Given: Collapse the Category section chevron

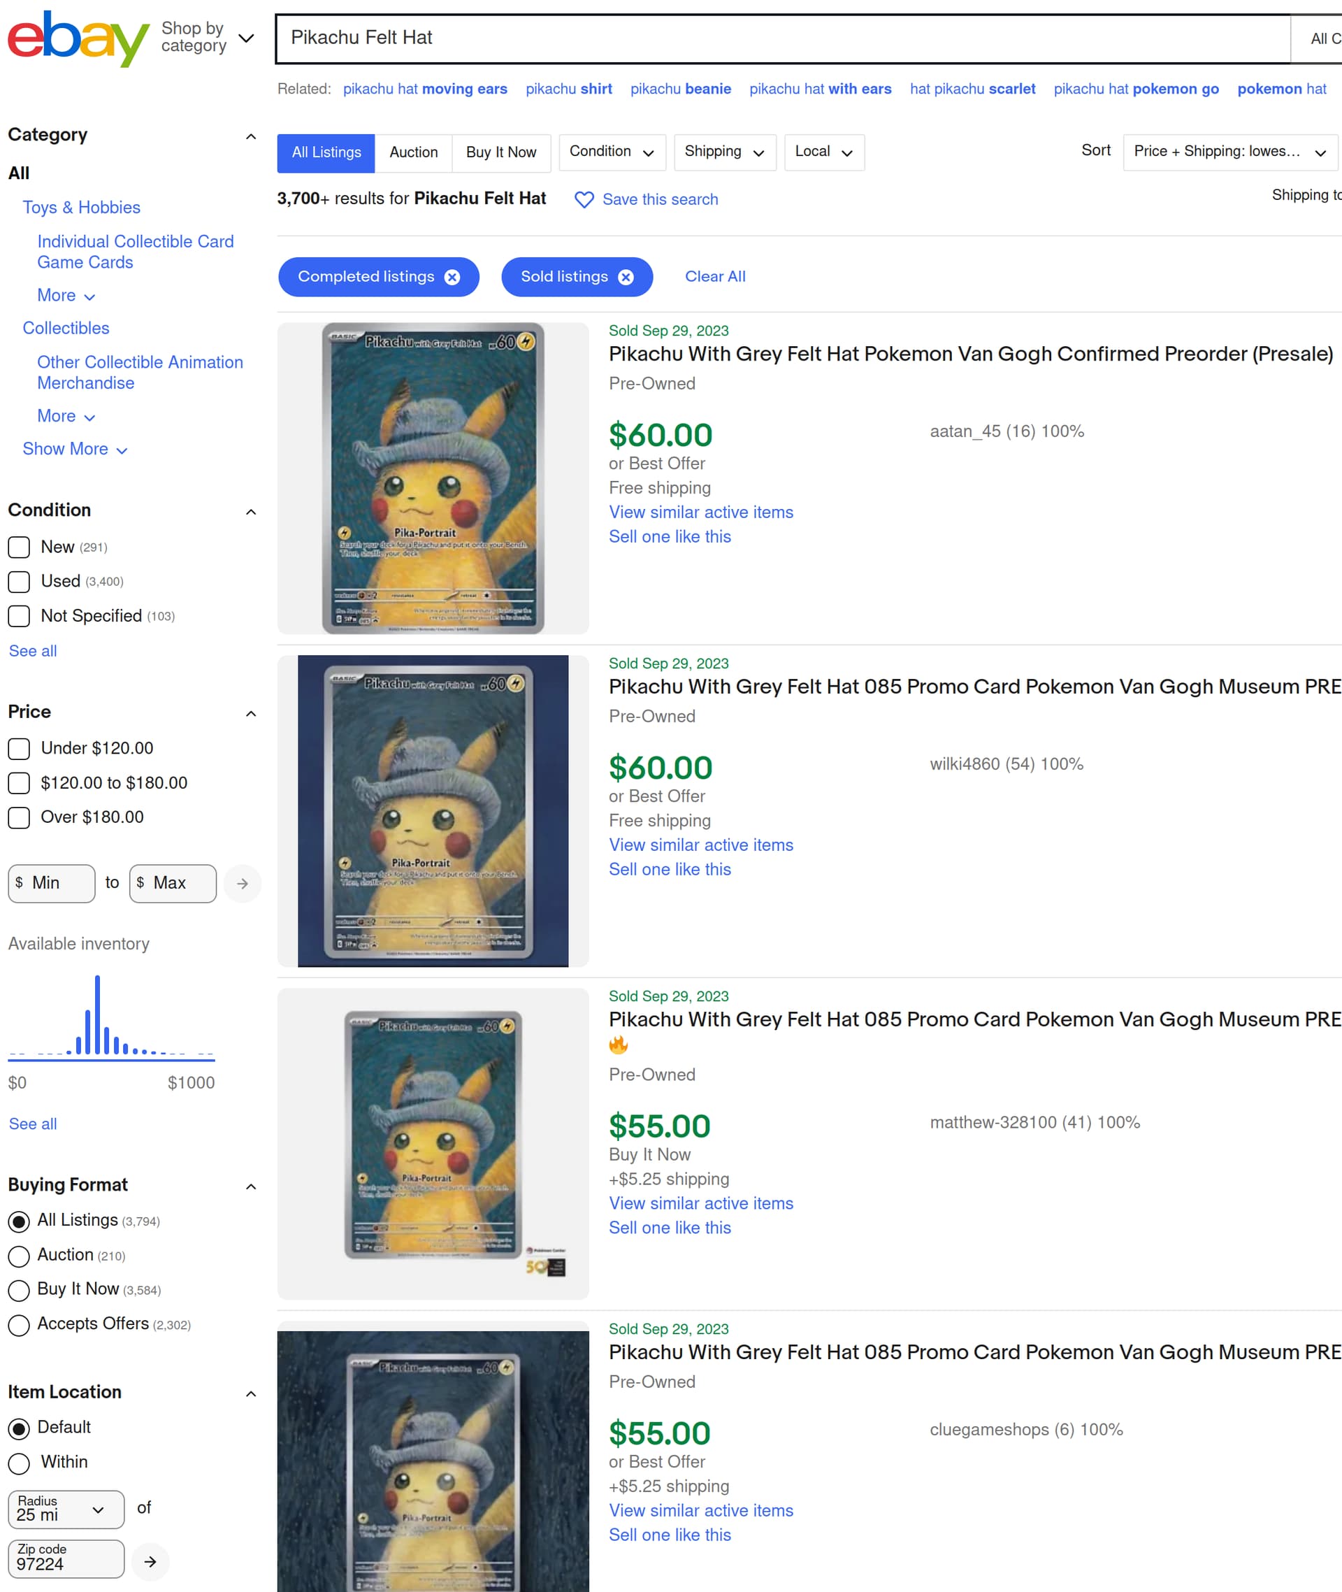Looking at the screenshot, I should (x=250, y=136).
